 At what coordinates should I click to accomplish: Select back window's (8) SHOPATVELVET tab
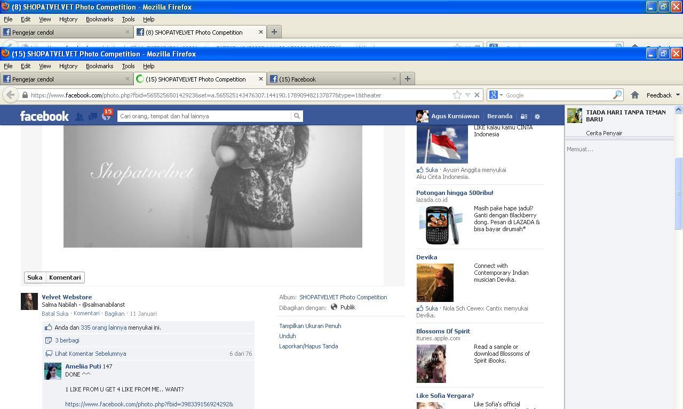[x=200, y=32]
